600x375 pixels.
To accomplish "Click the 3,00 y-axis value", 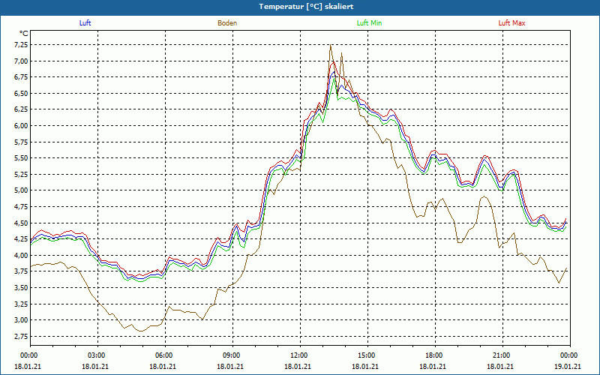I will tap(21, 320).
